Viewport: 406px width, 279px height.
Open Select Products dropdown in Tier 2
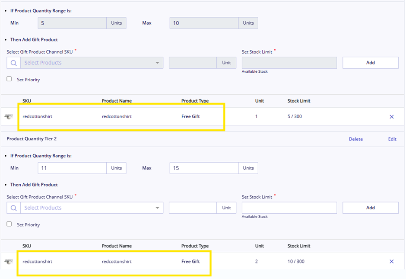point(92,208)
